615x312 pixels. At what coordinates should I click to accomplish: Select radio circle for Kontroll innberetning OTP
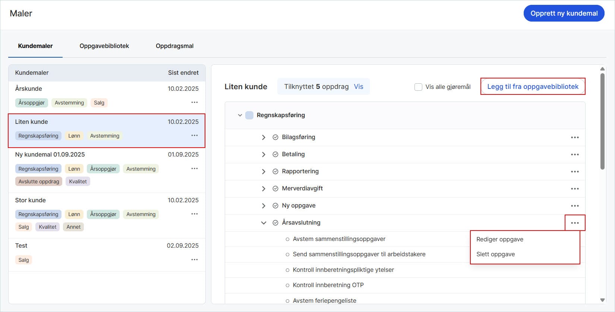(287, 285)
